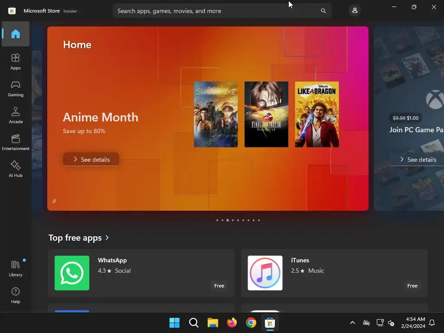Click the OneDrive cloud tray icon
Screen dimensions: 444x333
click(x=366, y=323)
